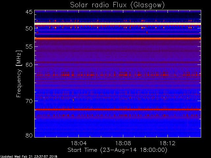Select the 45 MHz frequency tick label
211x158 pixels.
click(x=29, y=12)
